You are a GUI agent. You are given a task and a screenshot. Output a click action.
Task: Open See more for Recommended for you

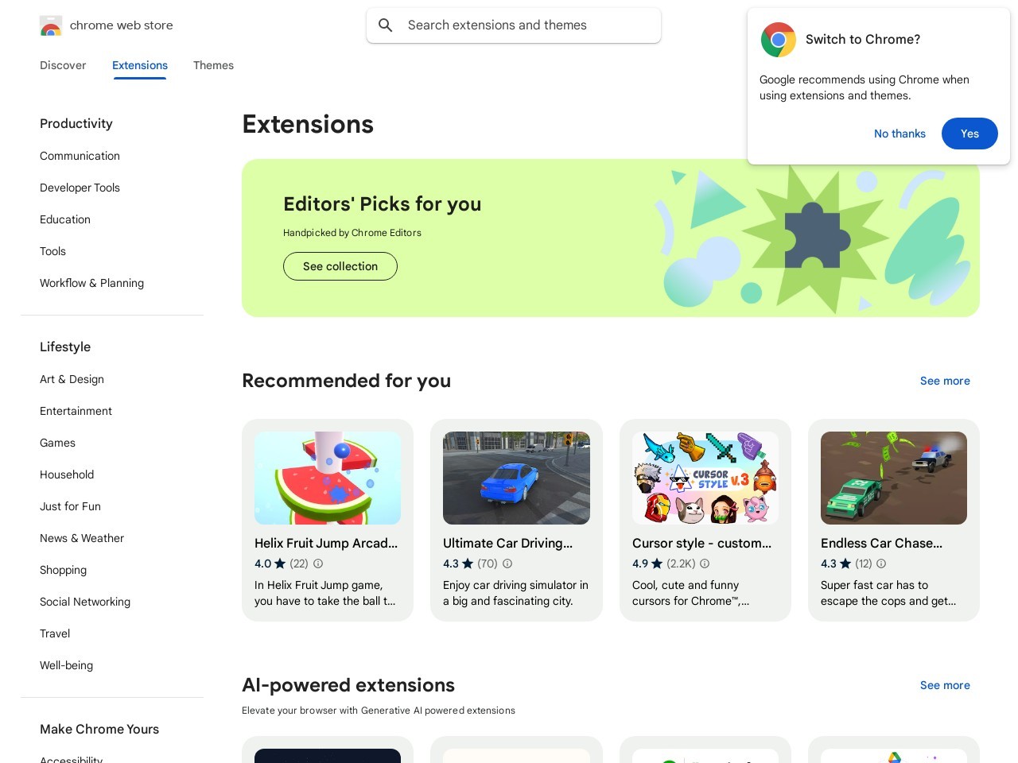945,381
